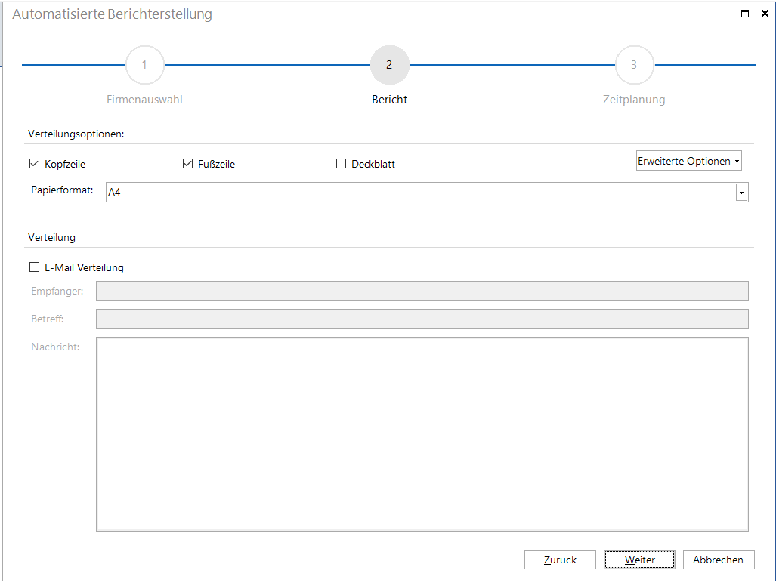This screenshot has width=776, height=583.
Task: Uncheck the Kopfzeile checkbox
Action: pyautogui.click(x=34, y=164)
